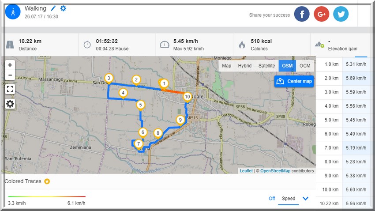
Task: Click the red fast segment of route
Action: coord(174,92)
